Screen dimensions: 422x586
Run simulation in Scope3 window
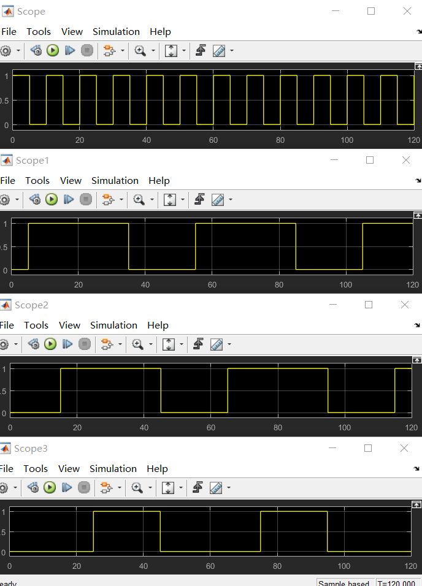click(50, 487)
